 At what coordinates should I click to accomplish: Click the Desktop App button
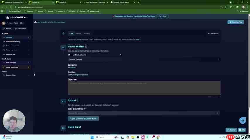pyautogui.click(x=236, y=22)
